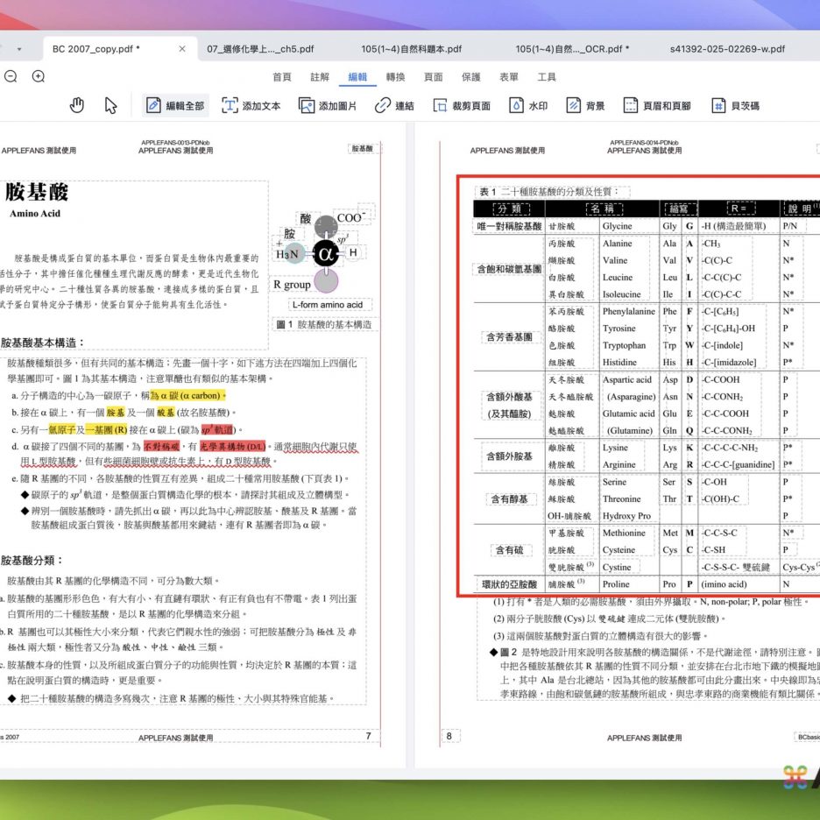Choose the Add Text (添加文本) tool

(251, 106)
